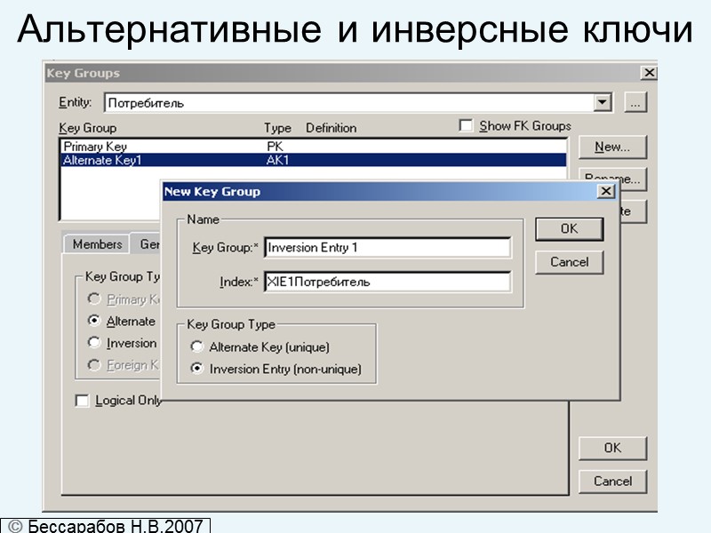
Task: Confirm with OK in New Key Group dialog
Action: [569, 228]
